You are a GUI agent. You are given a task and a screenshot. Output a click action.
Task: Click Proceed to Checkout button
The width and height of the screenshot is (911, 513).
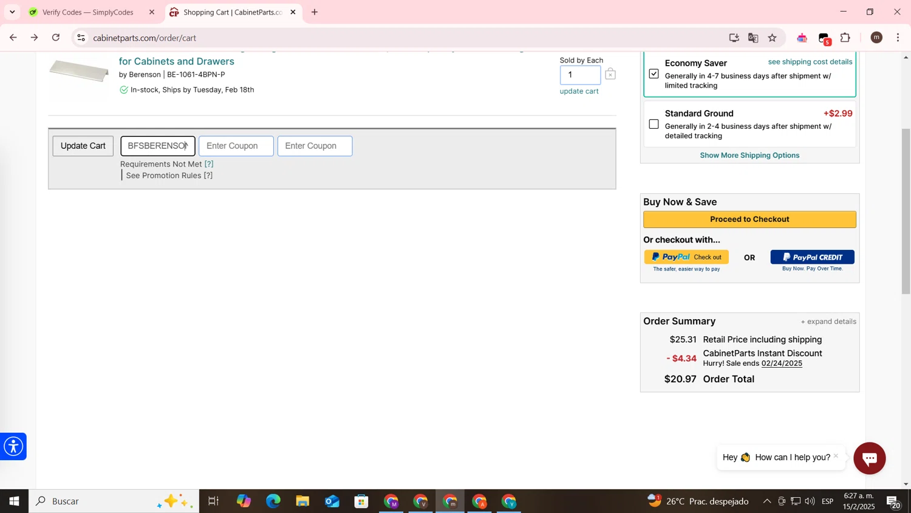[749, 219]
